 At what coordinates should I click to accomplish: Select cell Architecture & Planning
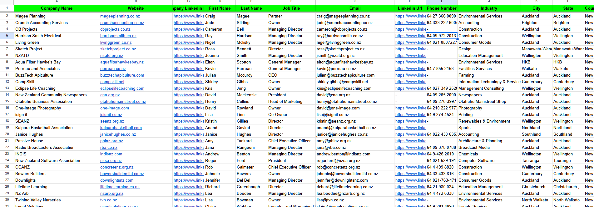point(489,141)
